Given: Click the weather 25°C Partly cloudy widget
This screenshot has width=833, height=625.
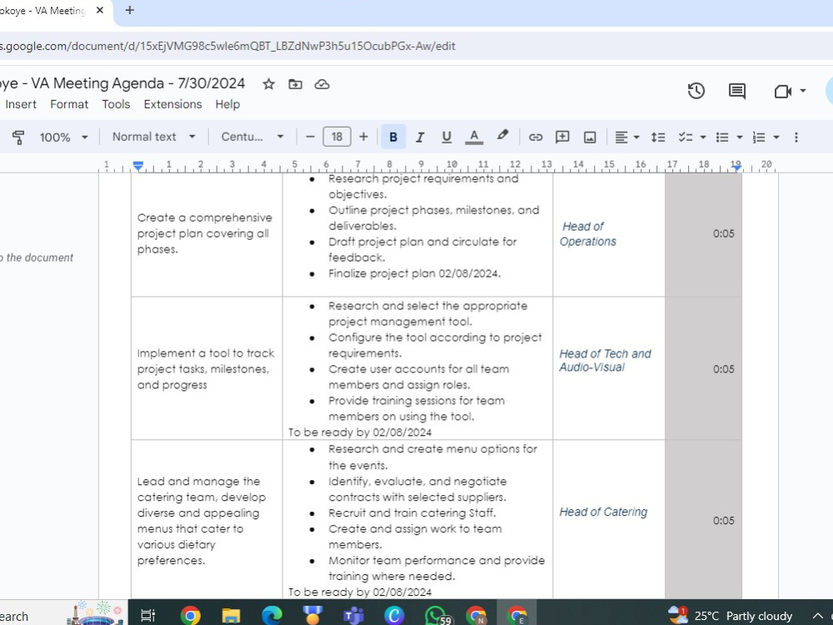Looking at the screenshot, I should (731, 616).
